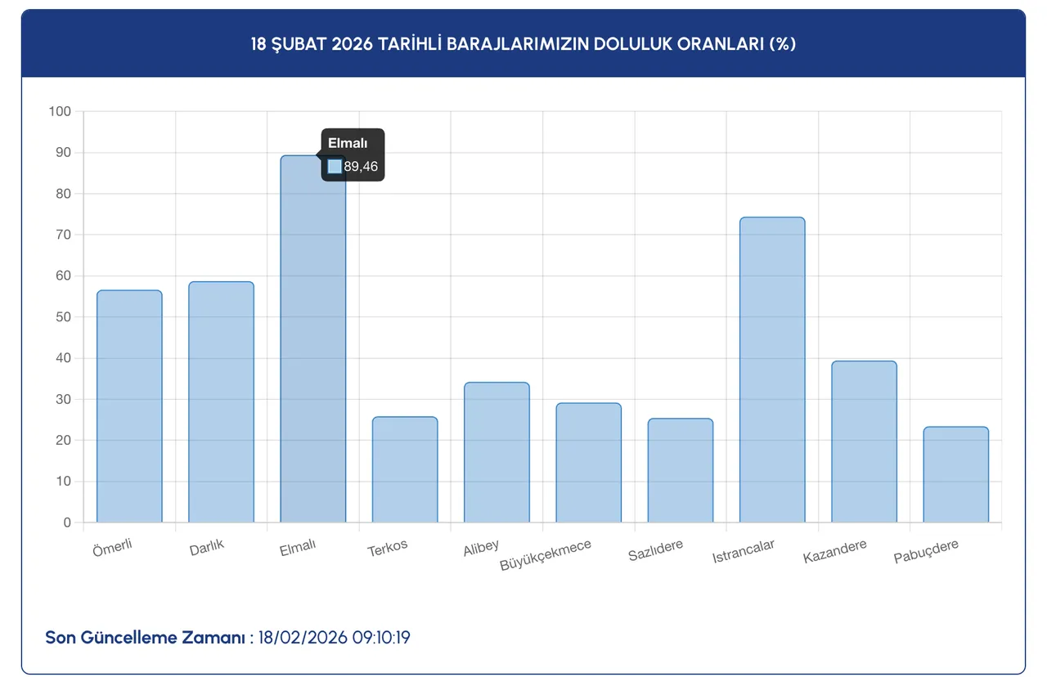This screenshot has height=677, width=1047.
Task: Click the Terkos x-axis label
Action: [x=387, y=545]
